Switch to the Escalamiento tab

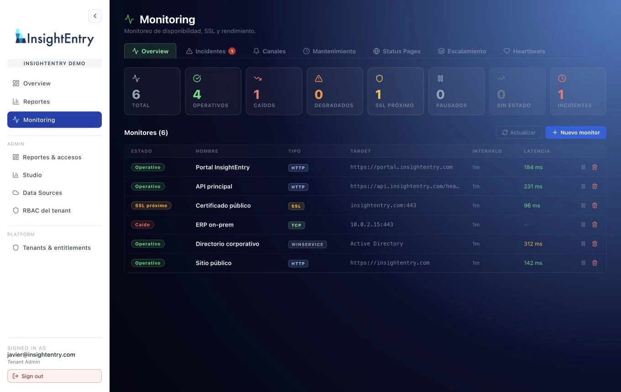click(462, 51)
